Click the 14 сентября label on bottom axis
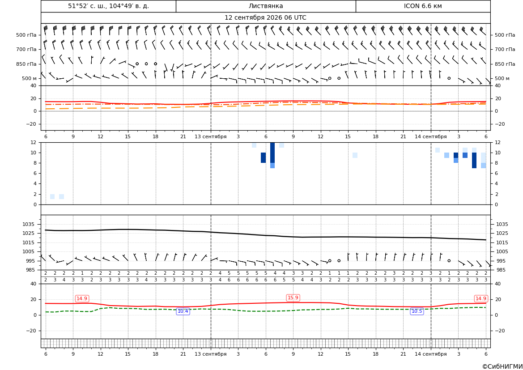Viewport: 523px width, 370px height. click(430, 354)
